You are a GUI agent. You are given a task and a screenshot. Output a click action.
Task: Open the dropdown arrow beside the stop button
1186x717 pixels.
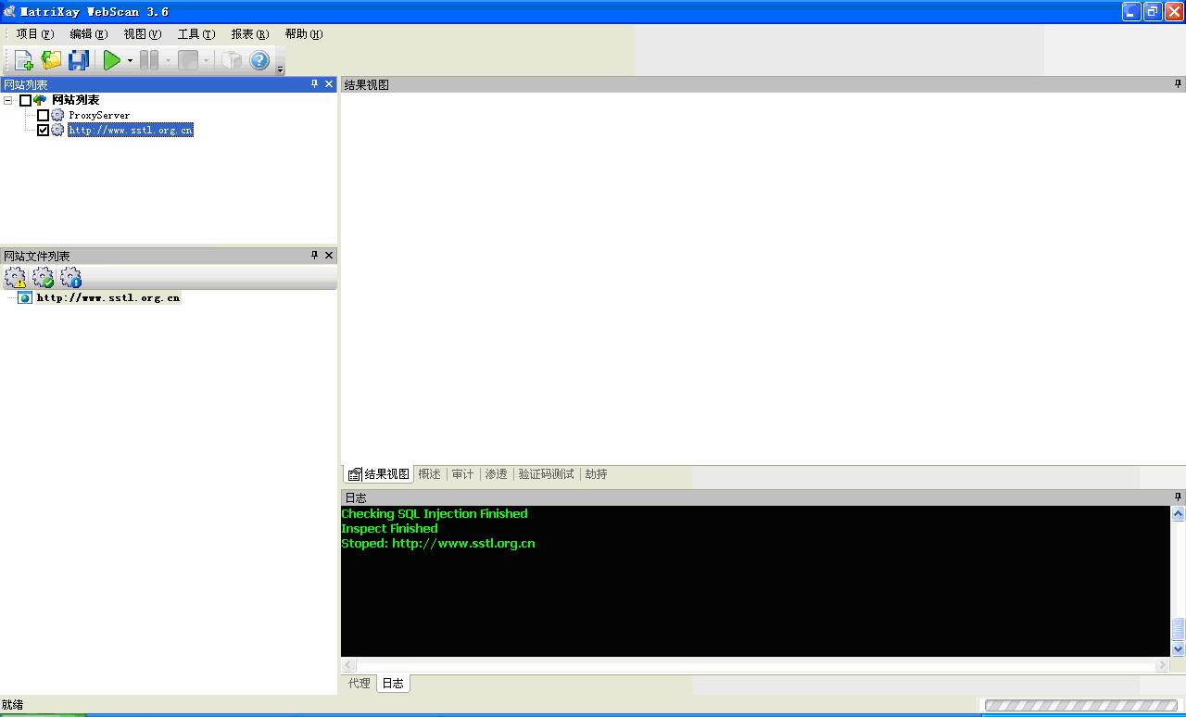(206, 60)
